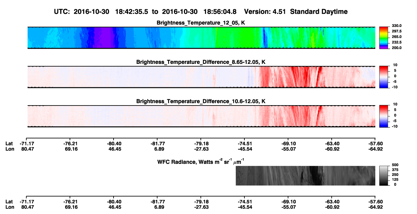Click the 'Lon' label of the upper axis
Image resolution: width=417 pixels, height=214 pixels.
pyautogui.click(x=9, y=149)
